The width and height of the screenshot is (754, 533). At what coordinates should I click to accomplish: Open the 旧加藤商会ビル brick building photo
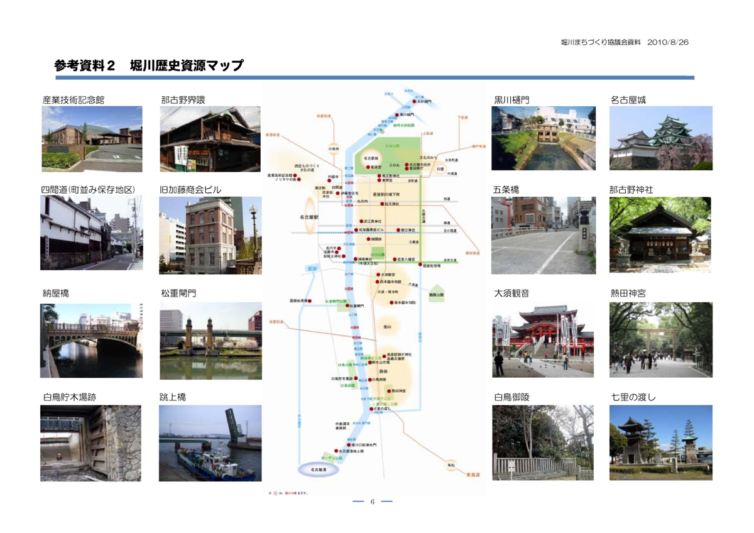210,235
